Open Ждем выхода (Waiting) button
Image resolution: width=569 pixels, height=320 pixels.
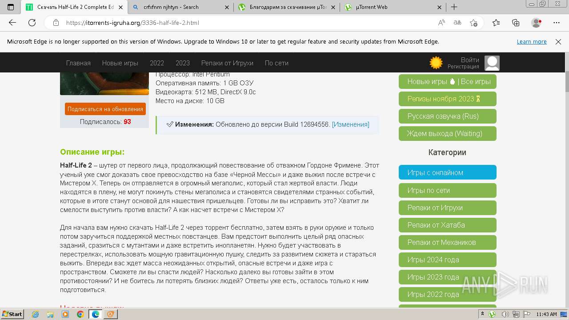click(448, 134)
